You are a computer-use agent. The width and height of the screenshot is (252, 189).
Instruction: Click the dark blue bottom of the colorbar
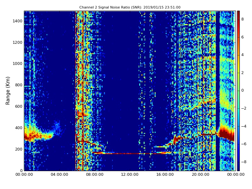[238, 168]
